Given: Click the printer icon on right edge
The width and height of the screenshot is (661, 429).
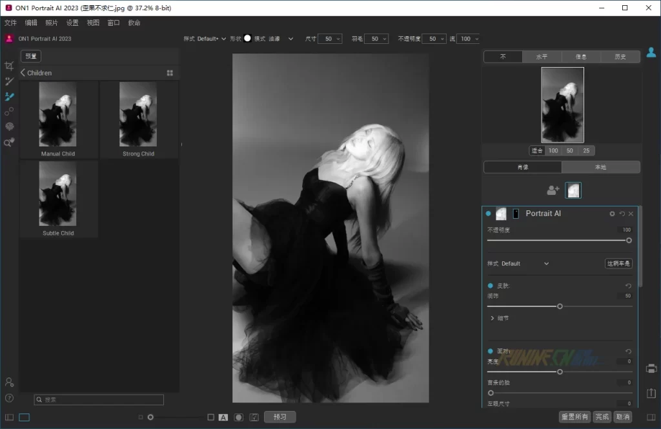Looking at the screenshot, I should [651, 368].
